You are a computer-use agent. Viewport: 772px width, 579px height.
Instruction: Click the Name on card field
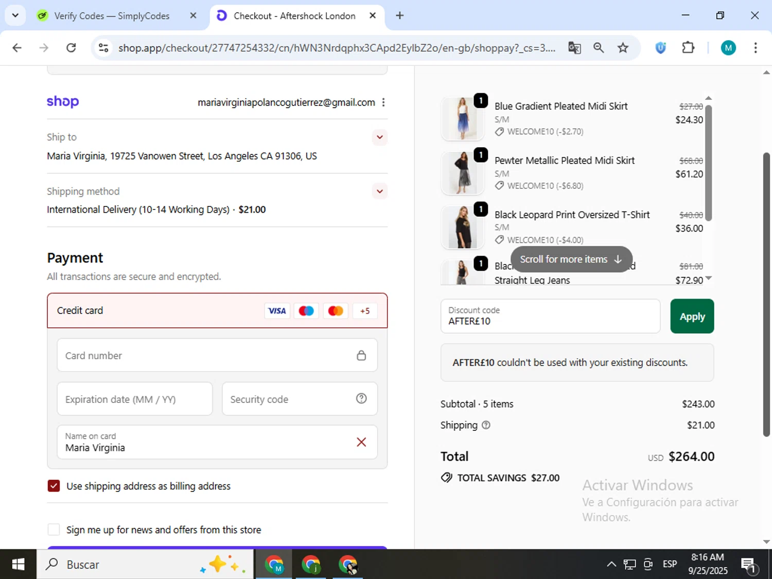(x=217, y=442)
